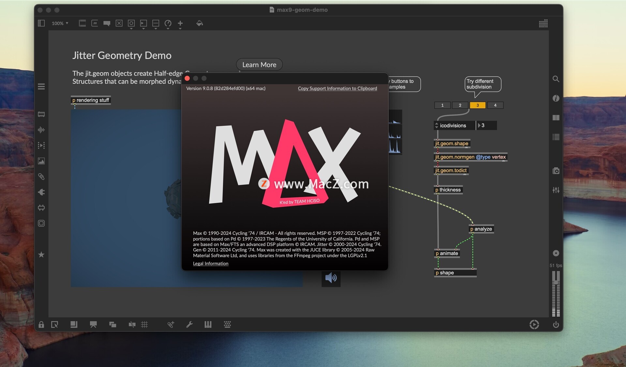Open the objects browser in left sidebar
Image resolution: width=626 pixels, height=367 pixels.
[41, 114]
